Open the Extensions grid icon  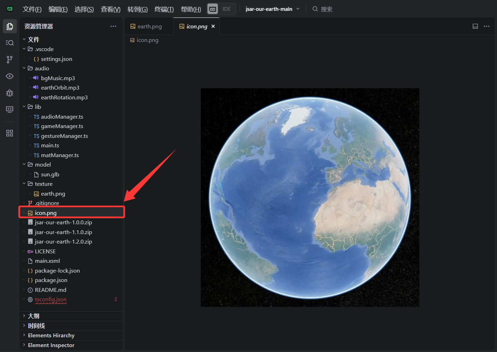(10, 133)
